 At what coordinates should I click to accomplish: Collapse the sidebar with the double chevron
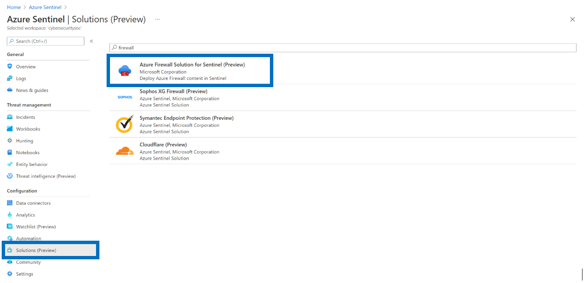91,41
